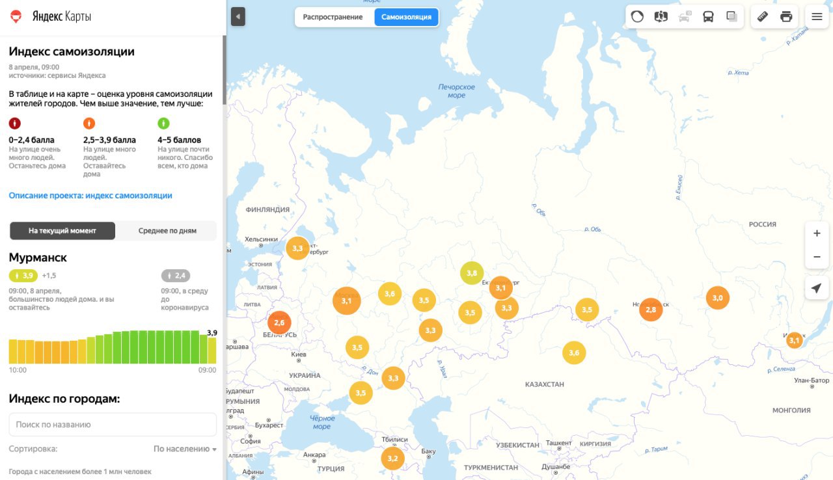The height and width of the screenshot is (480, 833).
Task: Enable street panoramas icon in toolbar
Action: point(661,17)
